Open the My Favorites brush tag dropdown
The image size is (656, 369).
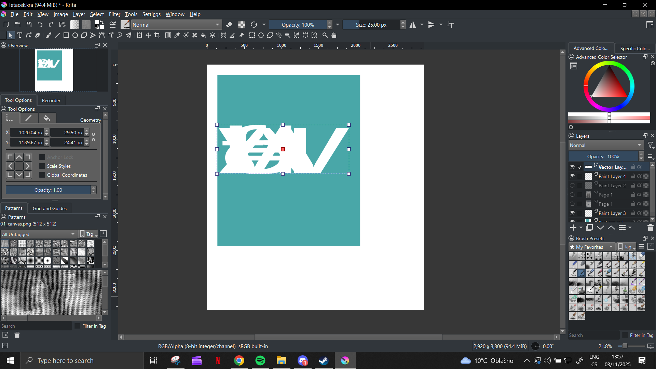click(592, 247)
